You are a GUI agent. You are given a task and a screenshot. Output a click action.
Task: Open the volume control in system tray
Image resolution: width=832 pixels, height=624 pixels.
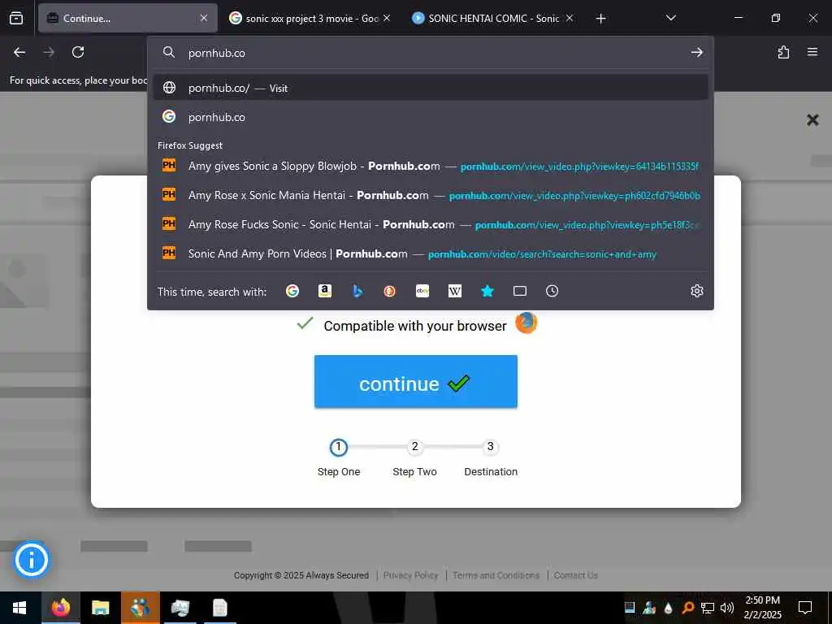(x=727, y=608)
